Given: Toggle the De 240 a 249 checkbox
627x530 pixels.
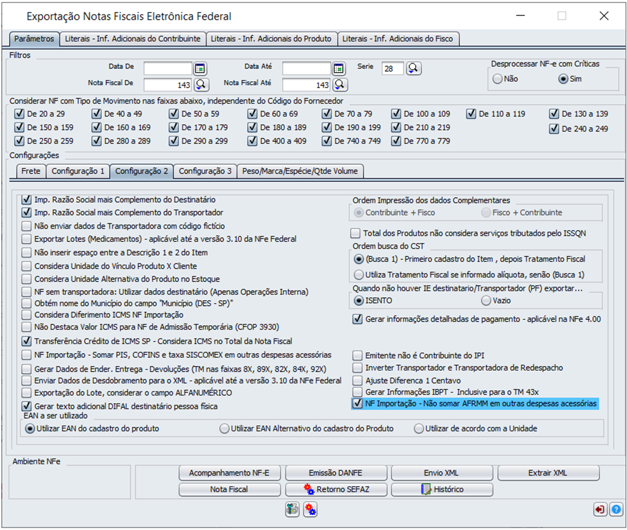Looking at the screenshot, I should [554, 128].
